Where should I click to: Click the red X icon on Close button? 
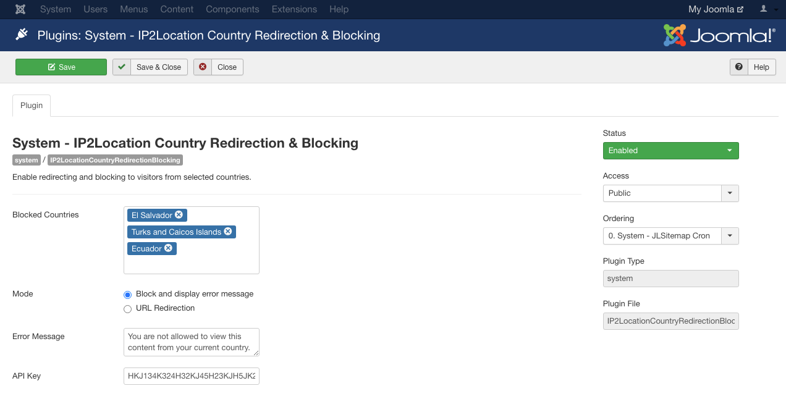pyautogui.click(x=203, y=67)
